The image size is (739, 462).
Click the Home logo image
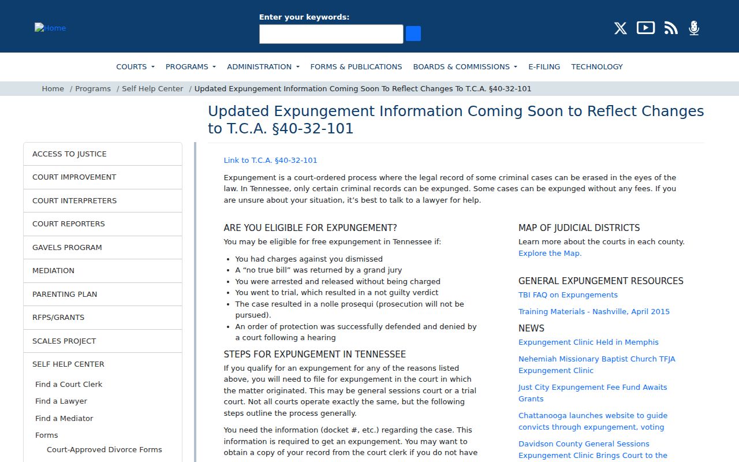[x=50, y=28]
